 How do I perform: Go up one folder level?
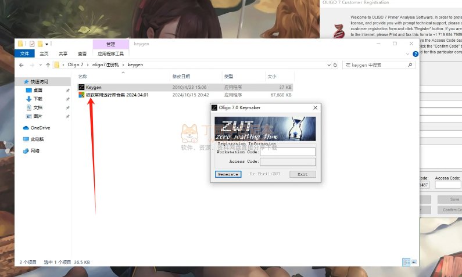click(x=47, y=65)
